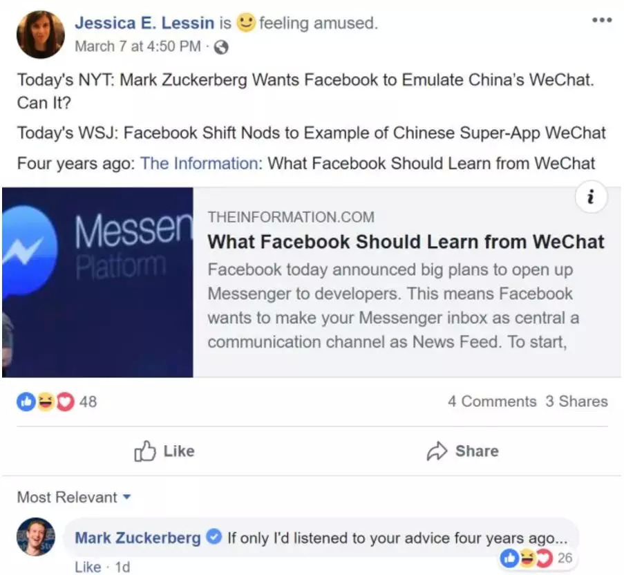Click the March 7 at 4:50 PM timestamp
The width and height of the screenshot is (624, 575).
(x=137, y=47)
